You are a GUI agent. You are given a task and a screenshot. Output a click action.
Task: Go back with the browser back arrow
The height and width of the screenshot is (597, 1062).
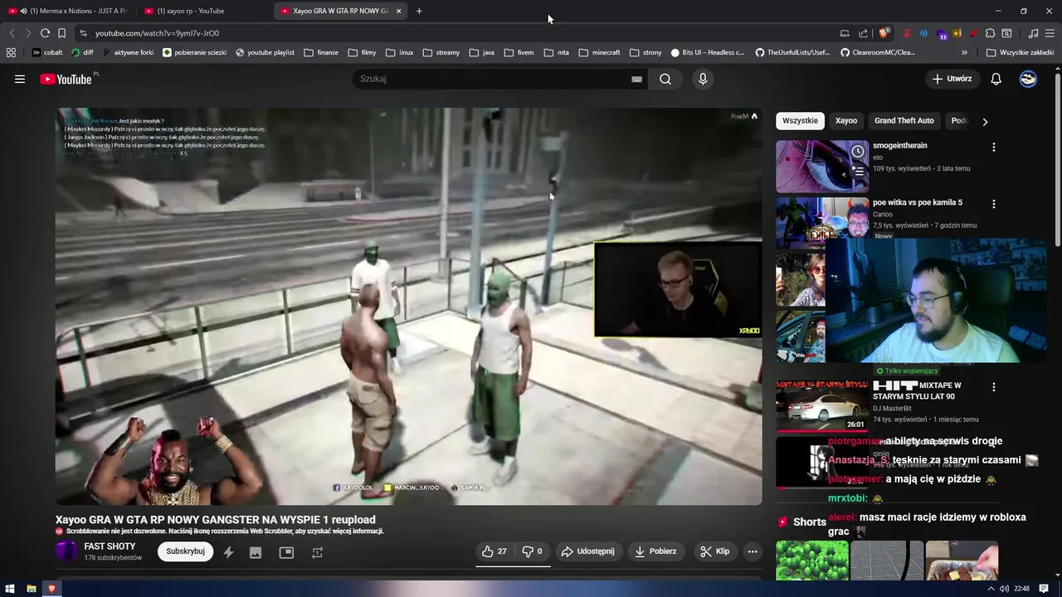[x=12, y=33]
